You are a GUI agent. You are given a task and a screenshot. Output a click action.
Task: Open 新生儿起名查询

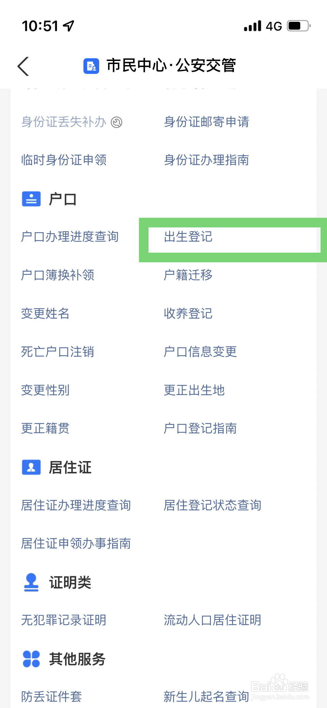pos(206,696)
